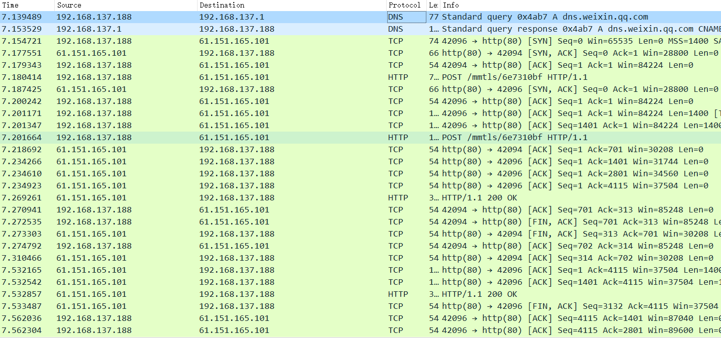Sort by the Info column header
721x338 pixels.
581,5
